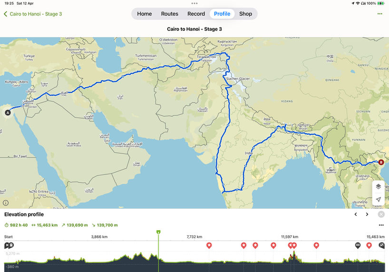389x272 pixels.
Task: Tap the first red star waypoint
Action: (209, 245)
